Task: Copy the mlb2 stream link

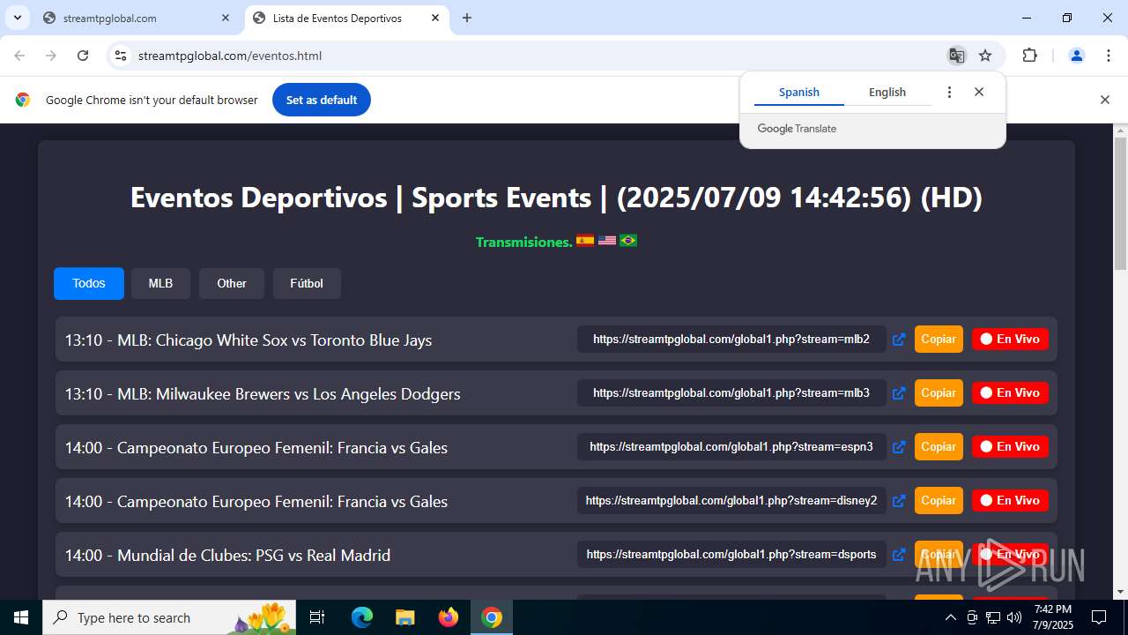Action: tap(939, 339)
